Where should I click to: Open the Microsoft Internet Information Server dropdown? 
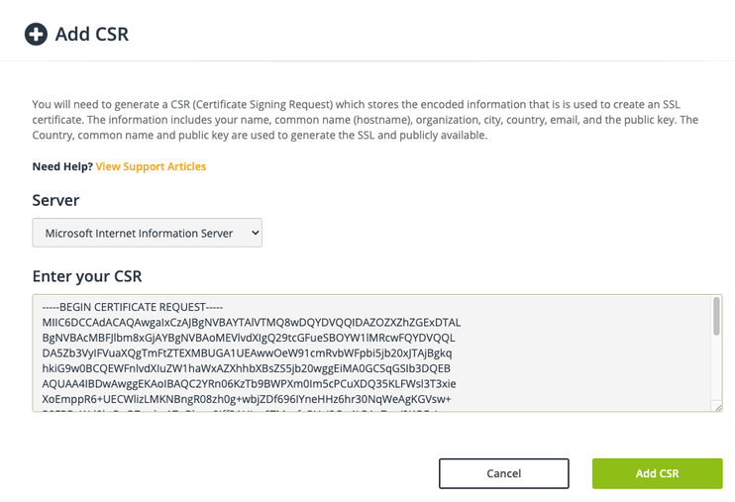pos(148,233)
